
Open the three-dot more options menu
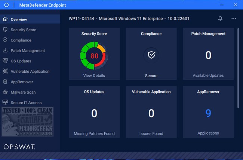tap(234, 19)
